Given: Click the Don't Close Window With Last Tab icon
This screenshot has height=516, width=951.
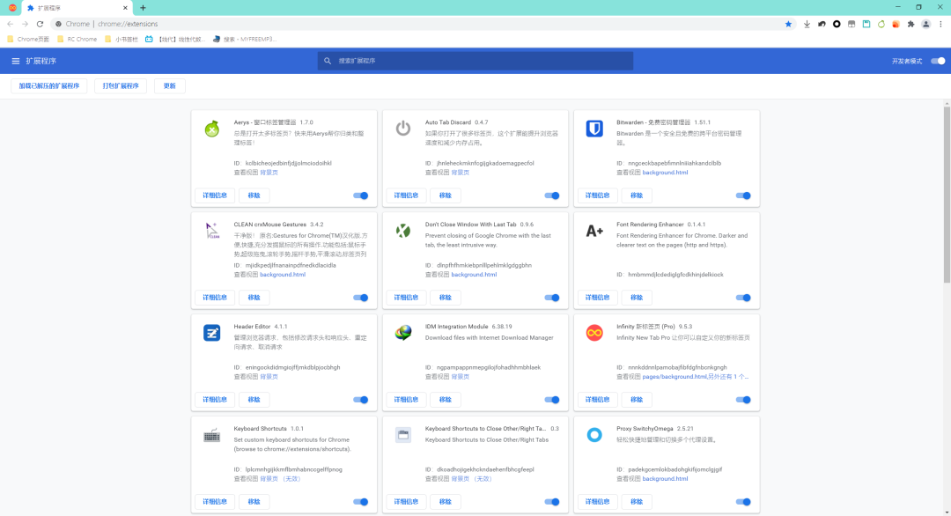Looking at the screenshot, I should coord(403,231).
